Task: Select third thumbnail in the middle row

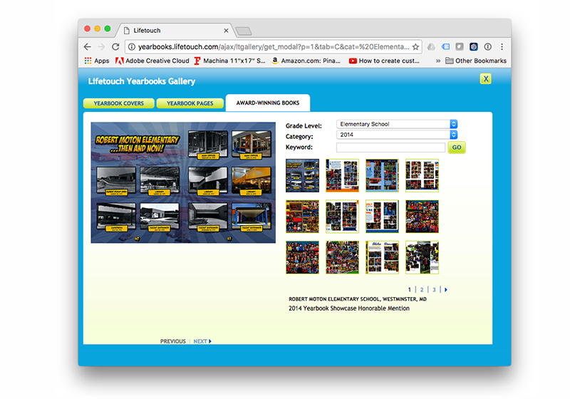Action: [x=382, y=216]
